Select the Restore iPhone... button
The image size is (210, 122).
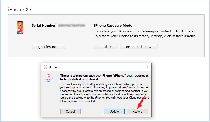(139, 47)
